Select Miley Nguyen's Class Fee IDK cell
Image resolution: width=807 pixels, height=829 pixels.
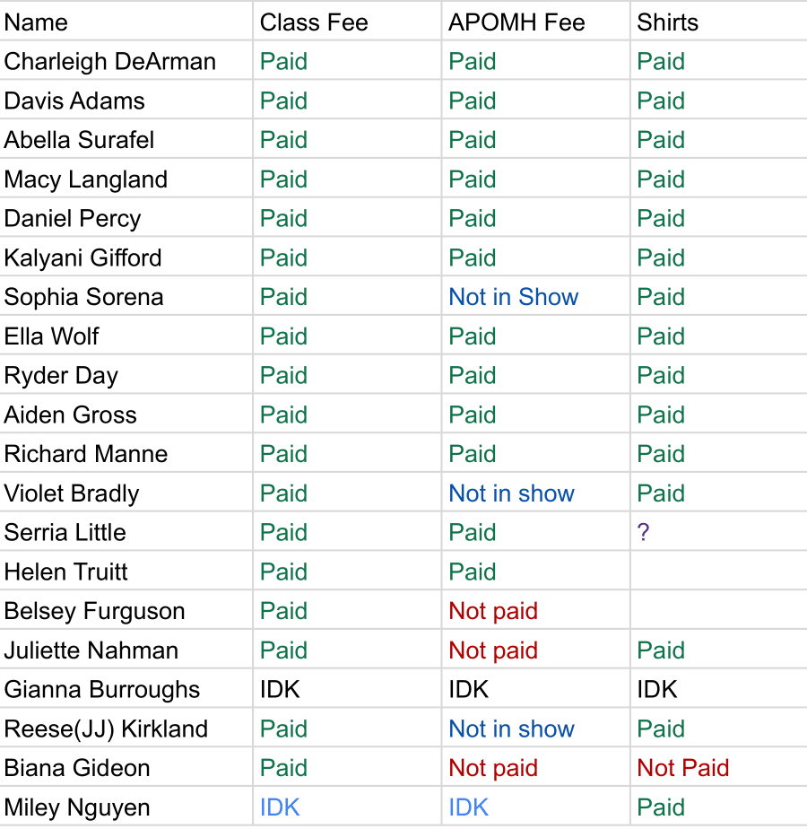coord(280,807)
